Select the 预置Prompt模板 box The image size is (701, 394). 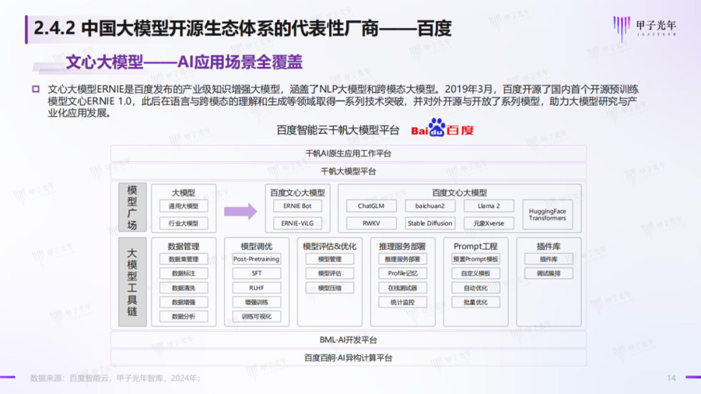(x=476, y=259)
